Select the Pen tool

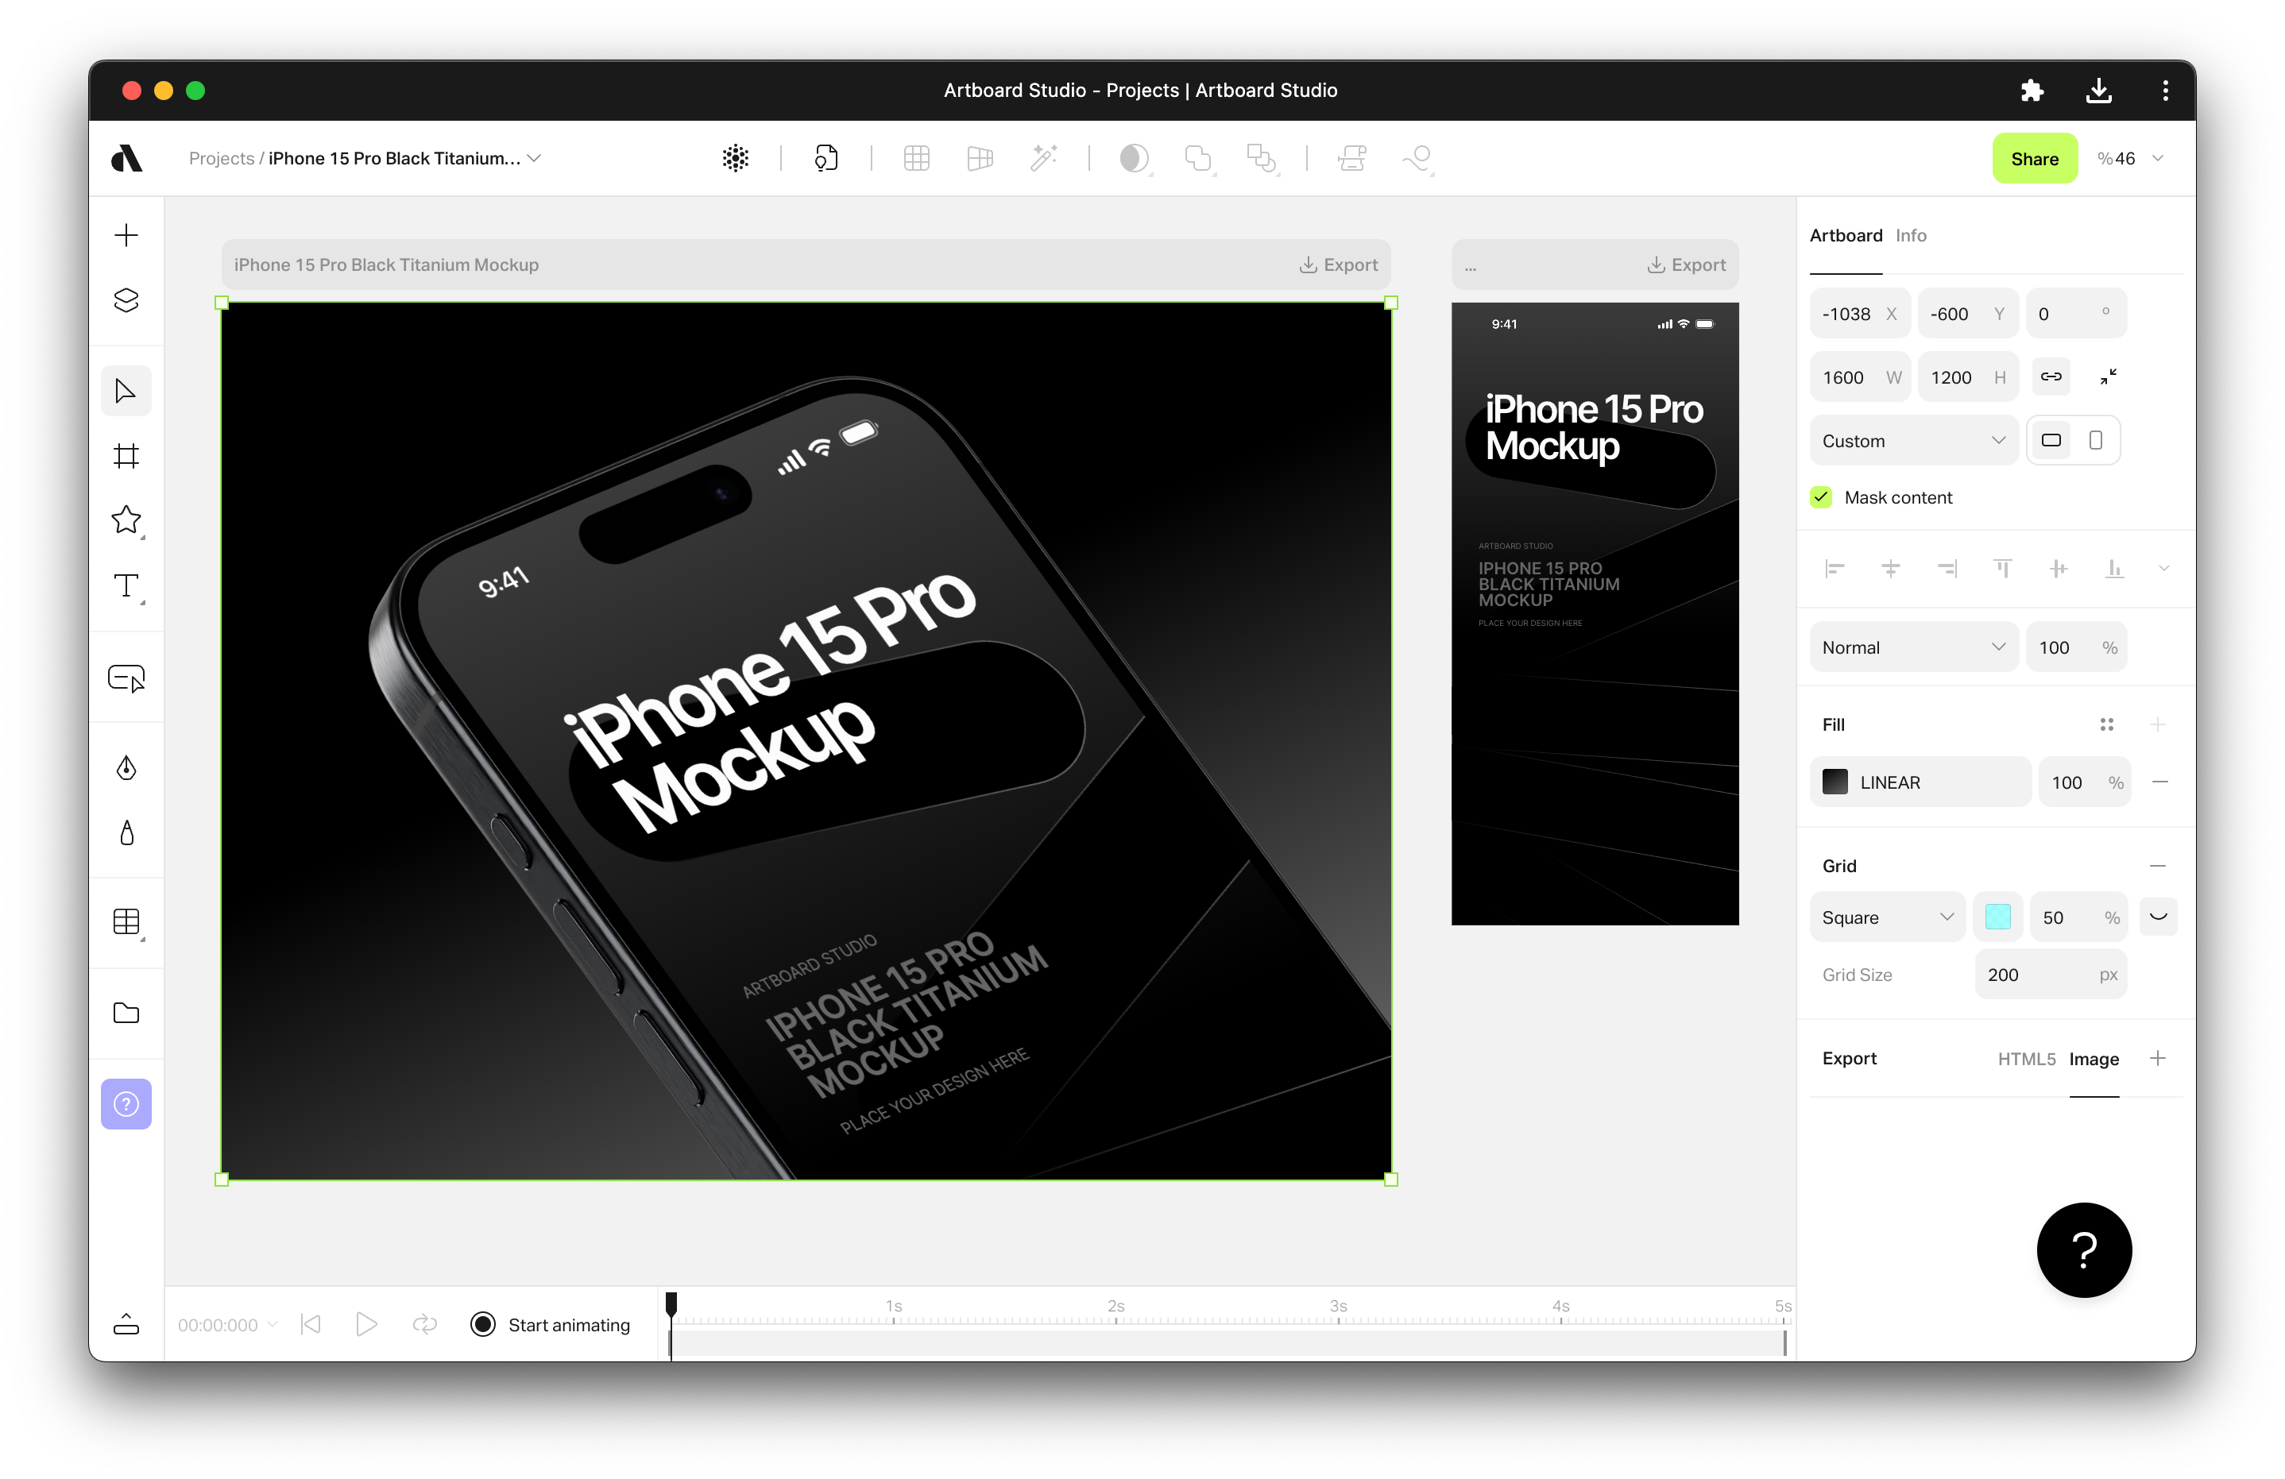[x=126, y=767]
